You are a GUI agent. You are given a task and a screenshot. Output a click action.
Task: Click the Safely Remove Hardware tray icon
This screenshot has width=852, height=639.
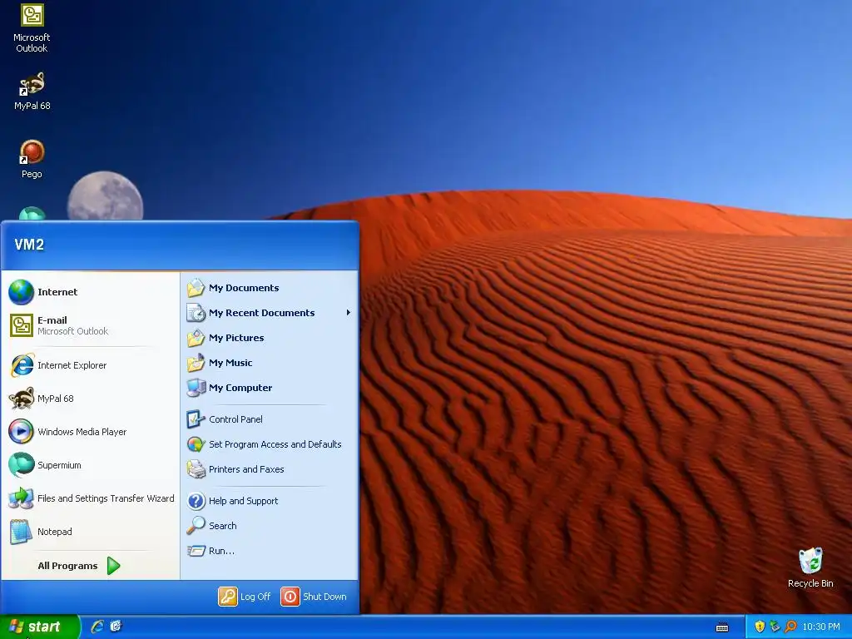point(775,627)
